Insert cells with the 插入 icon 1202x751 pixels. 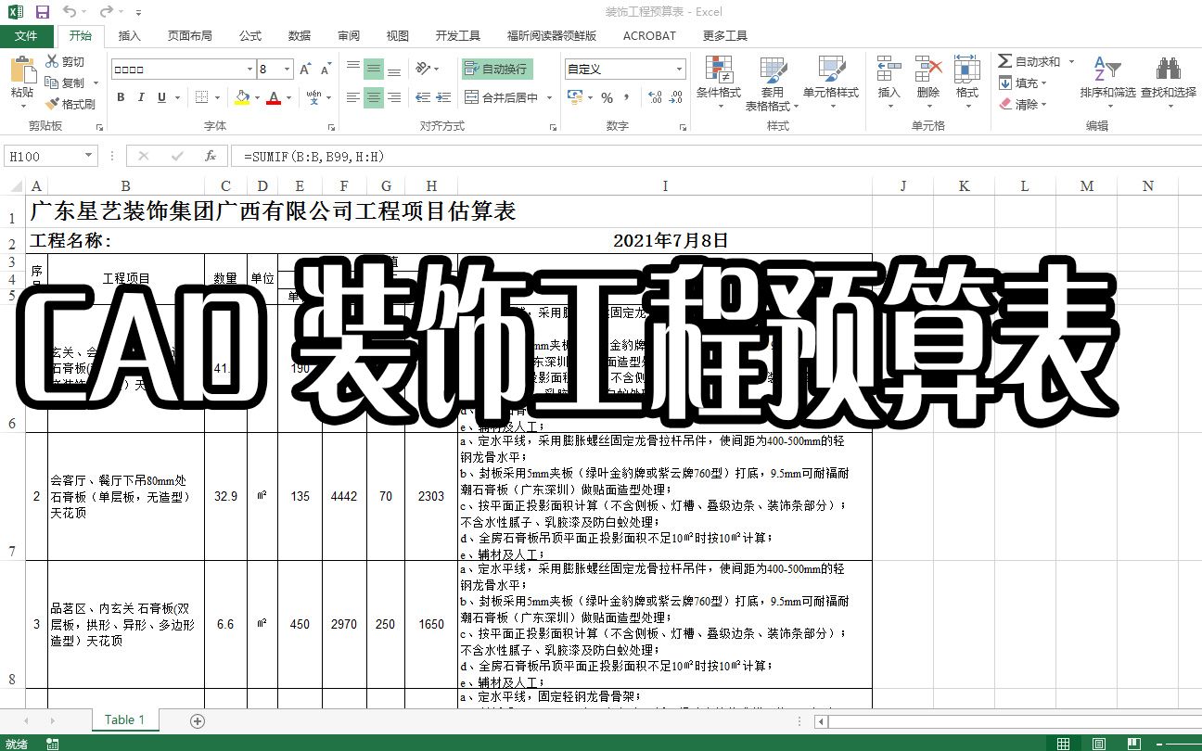tap(889, 70)
